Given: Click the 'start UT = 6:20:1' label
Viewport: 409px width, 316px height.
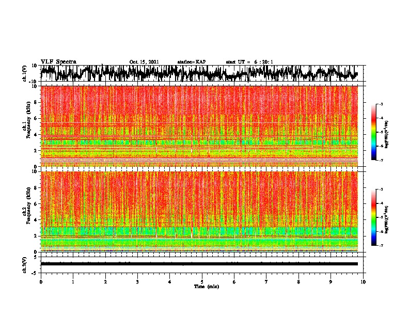Looking at the screenshot, I should pyautogui.click(x=249, y=62).
